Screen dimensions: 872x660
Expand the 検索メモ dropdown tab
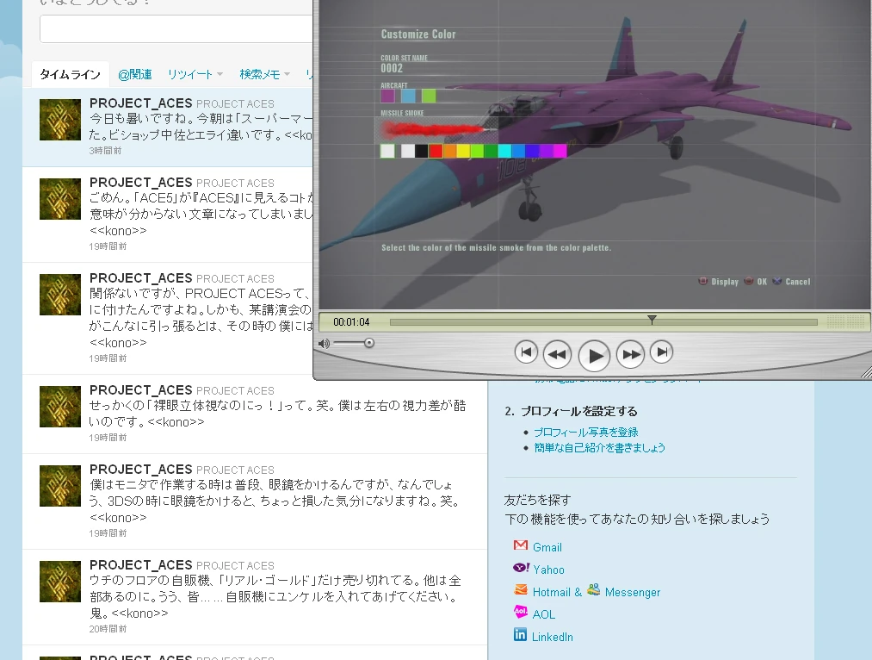tap(265, 75)
